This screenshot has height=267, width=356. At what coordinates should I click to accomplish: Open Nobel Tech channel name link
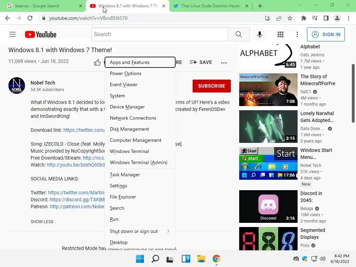coord(43,83)
